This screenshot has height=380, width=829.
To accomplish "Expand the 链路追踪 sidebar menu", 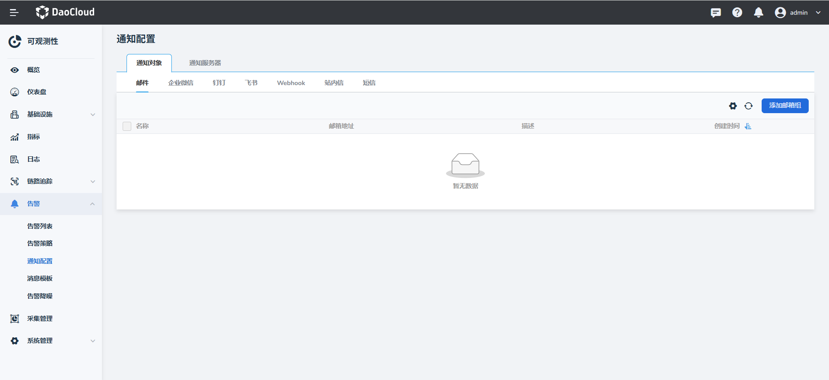I will [51, 181].
